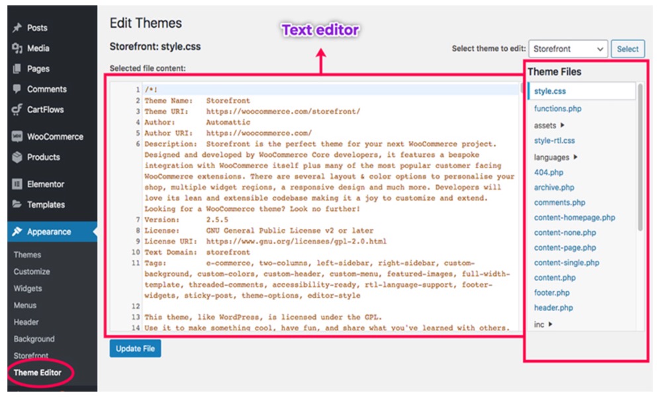Open content-single.php in Theme Files
This screenshot has height=397, width=662.
567,263
